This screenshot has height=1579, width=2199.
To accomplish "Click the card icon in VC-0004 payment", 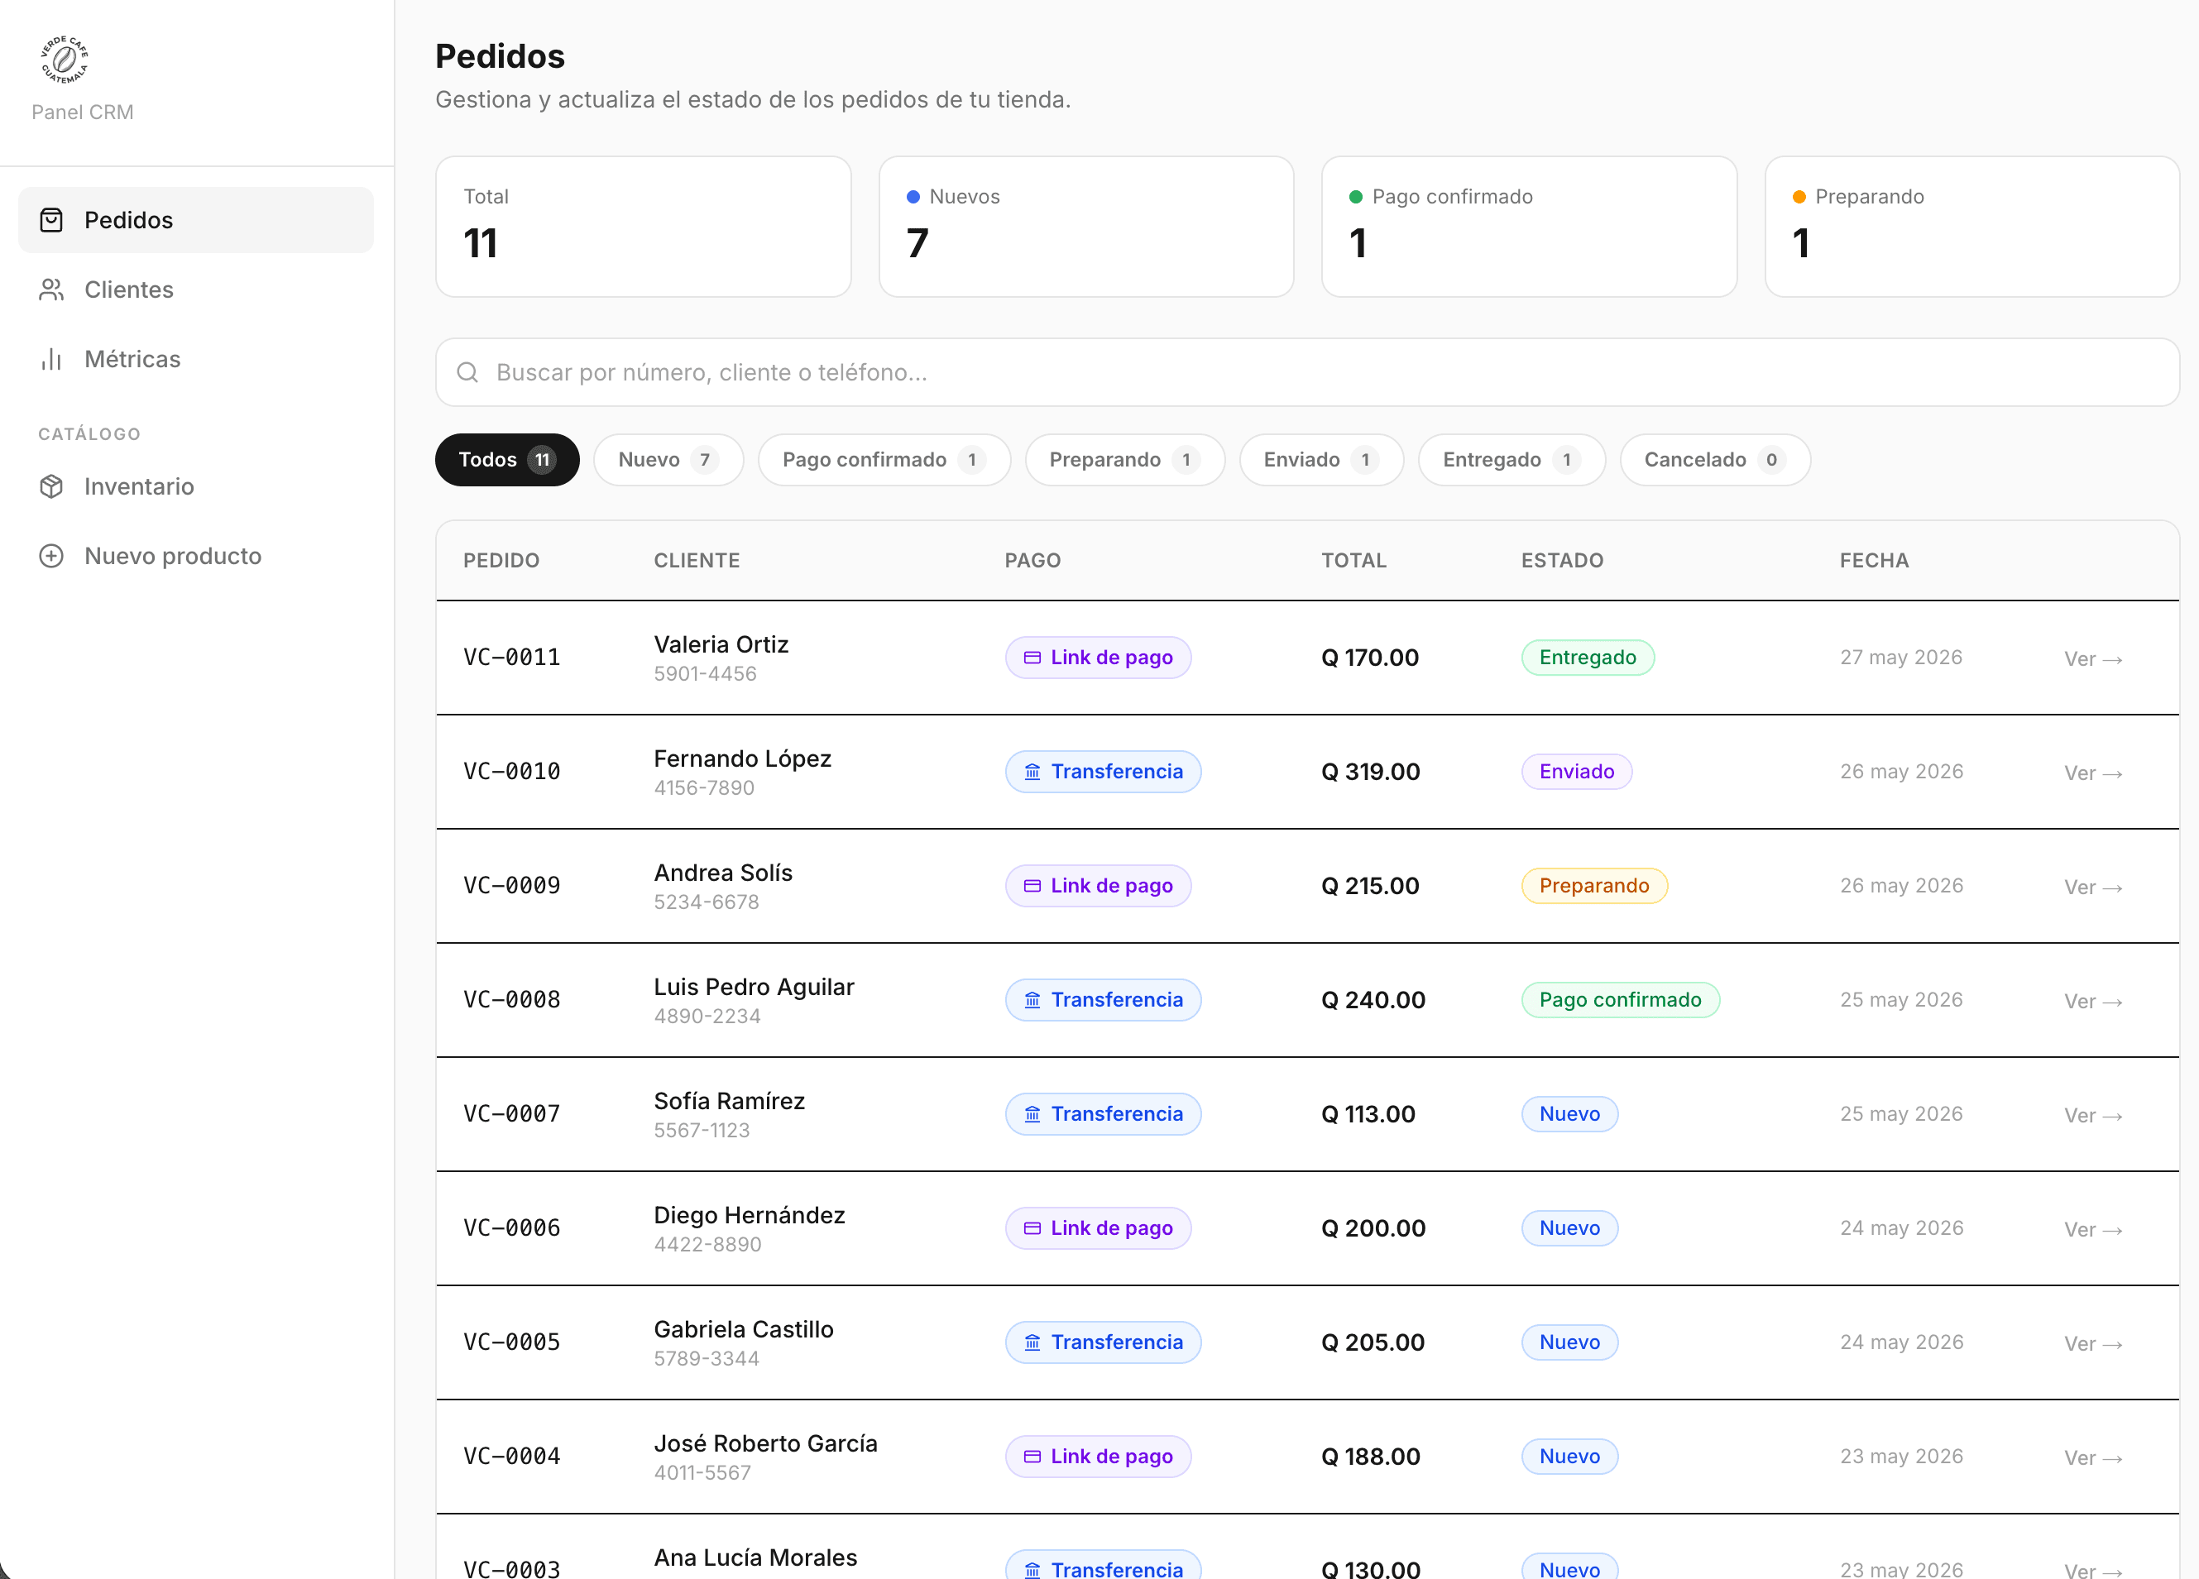I will tap(1032, 1457).
